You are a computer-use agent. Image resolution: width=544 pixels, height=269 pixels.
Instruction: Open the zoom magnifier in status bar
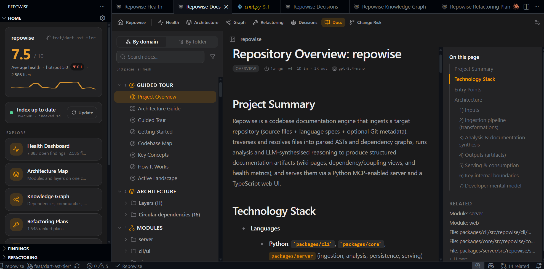478,266
